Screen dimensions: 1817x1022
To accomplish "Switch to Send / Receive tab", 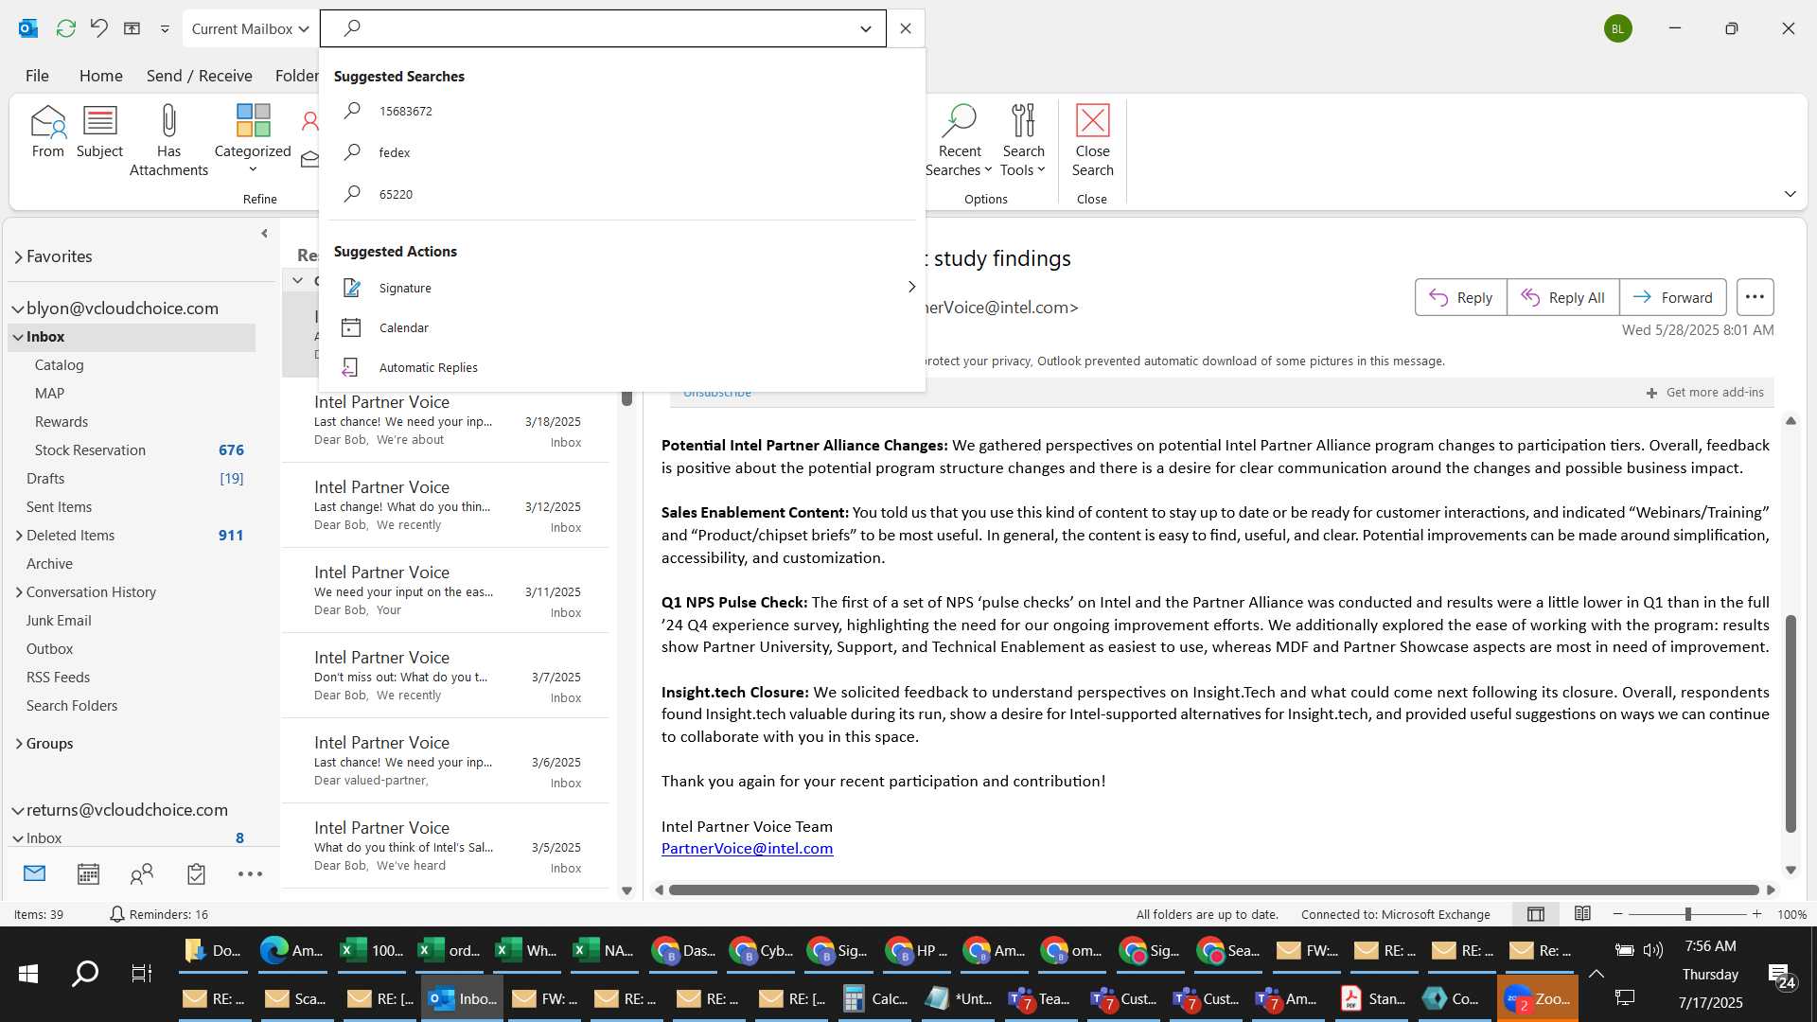I will tap(199, 76).
